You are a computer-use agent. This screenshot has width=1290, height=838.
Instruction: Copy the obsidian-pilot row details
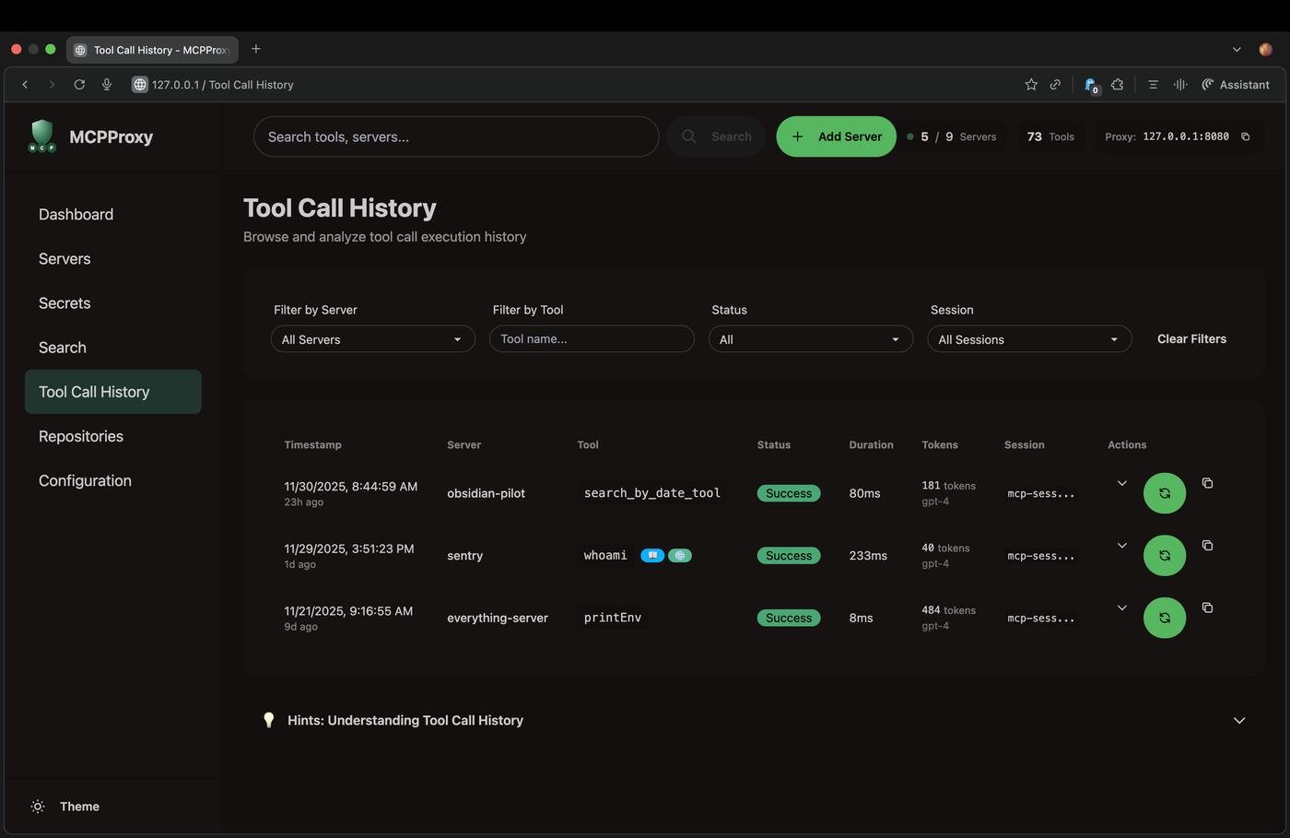coord(1207,483)
